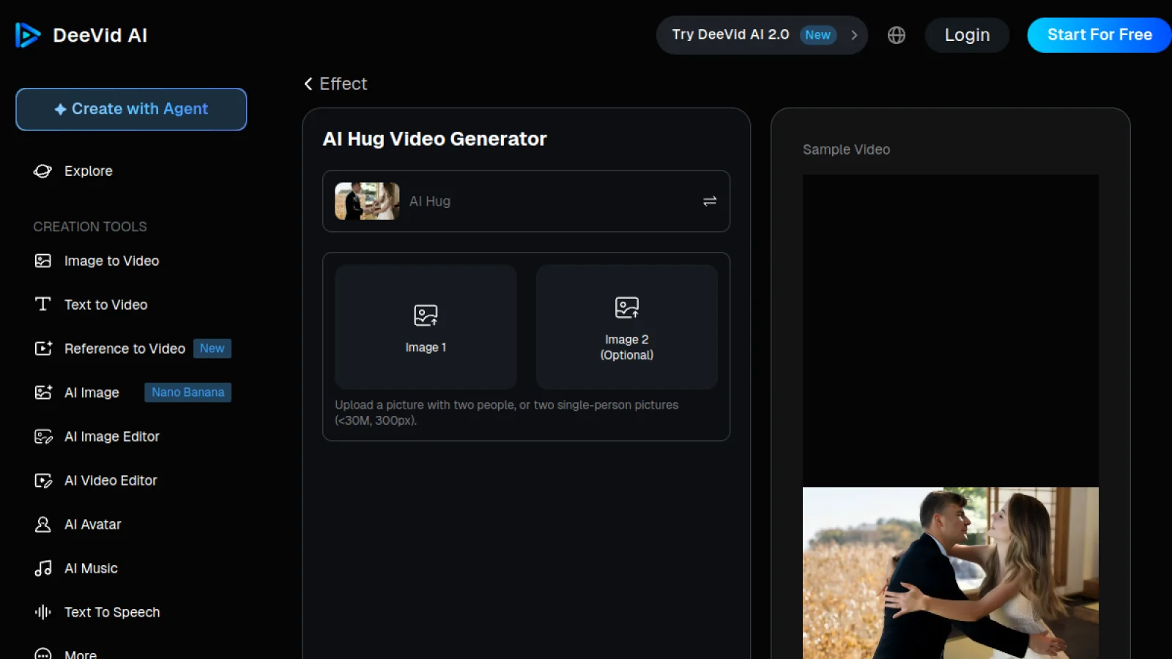
Task: Click the Try DeeVid AI 2.0 banner
Action: (762, 35)
